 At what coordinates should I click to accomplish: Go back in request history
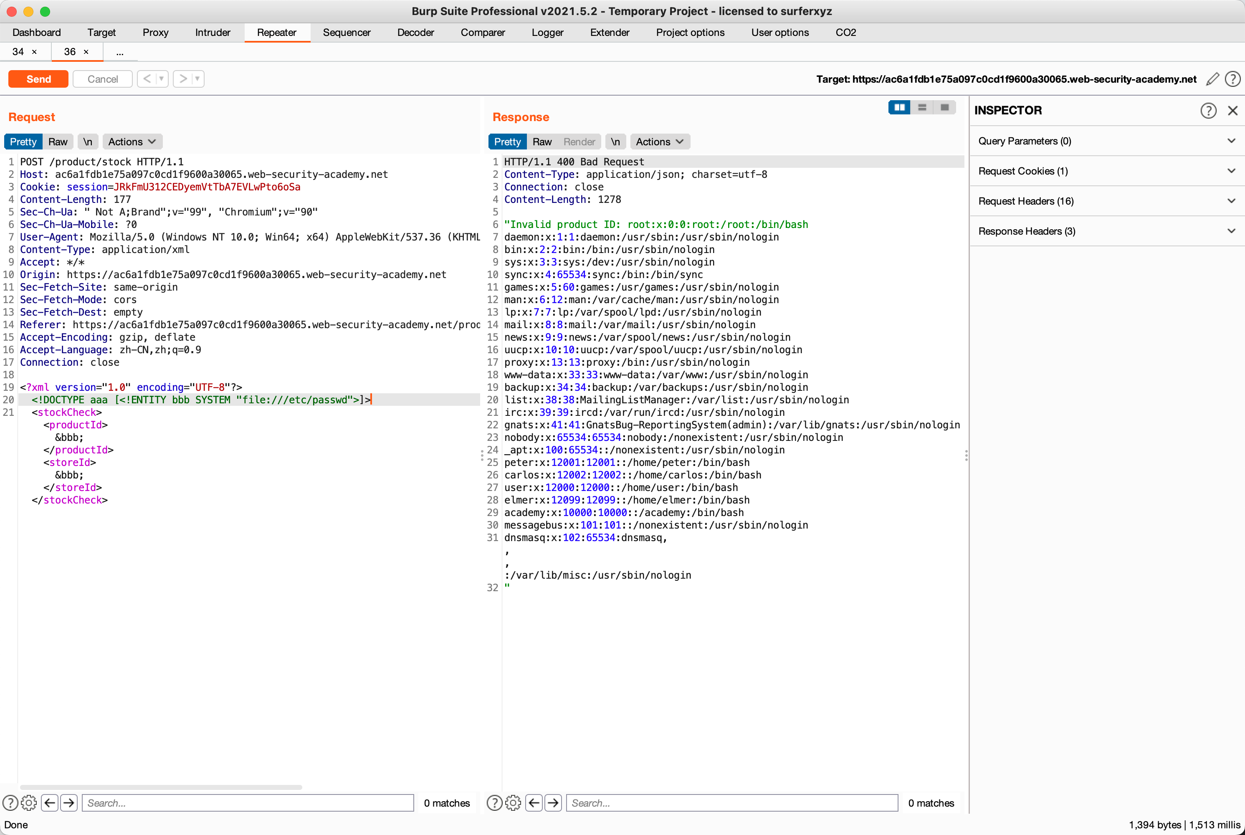pyautogui.click(x=147, y=79)
